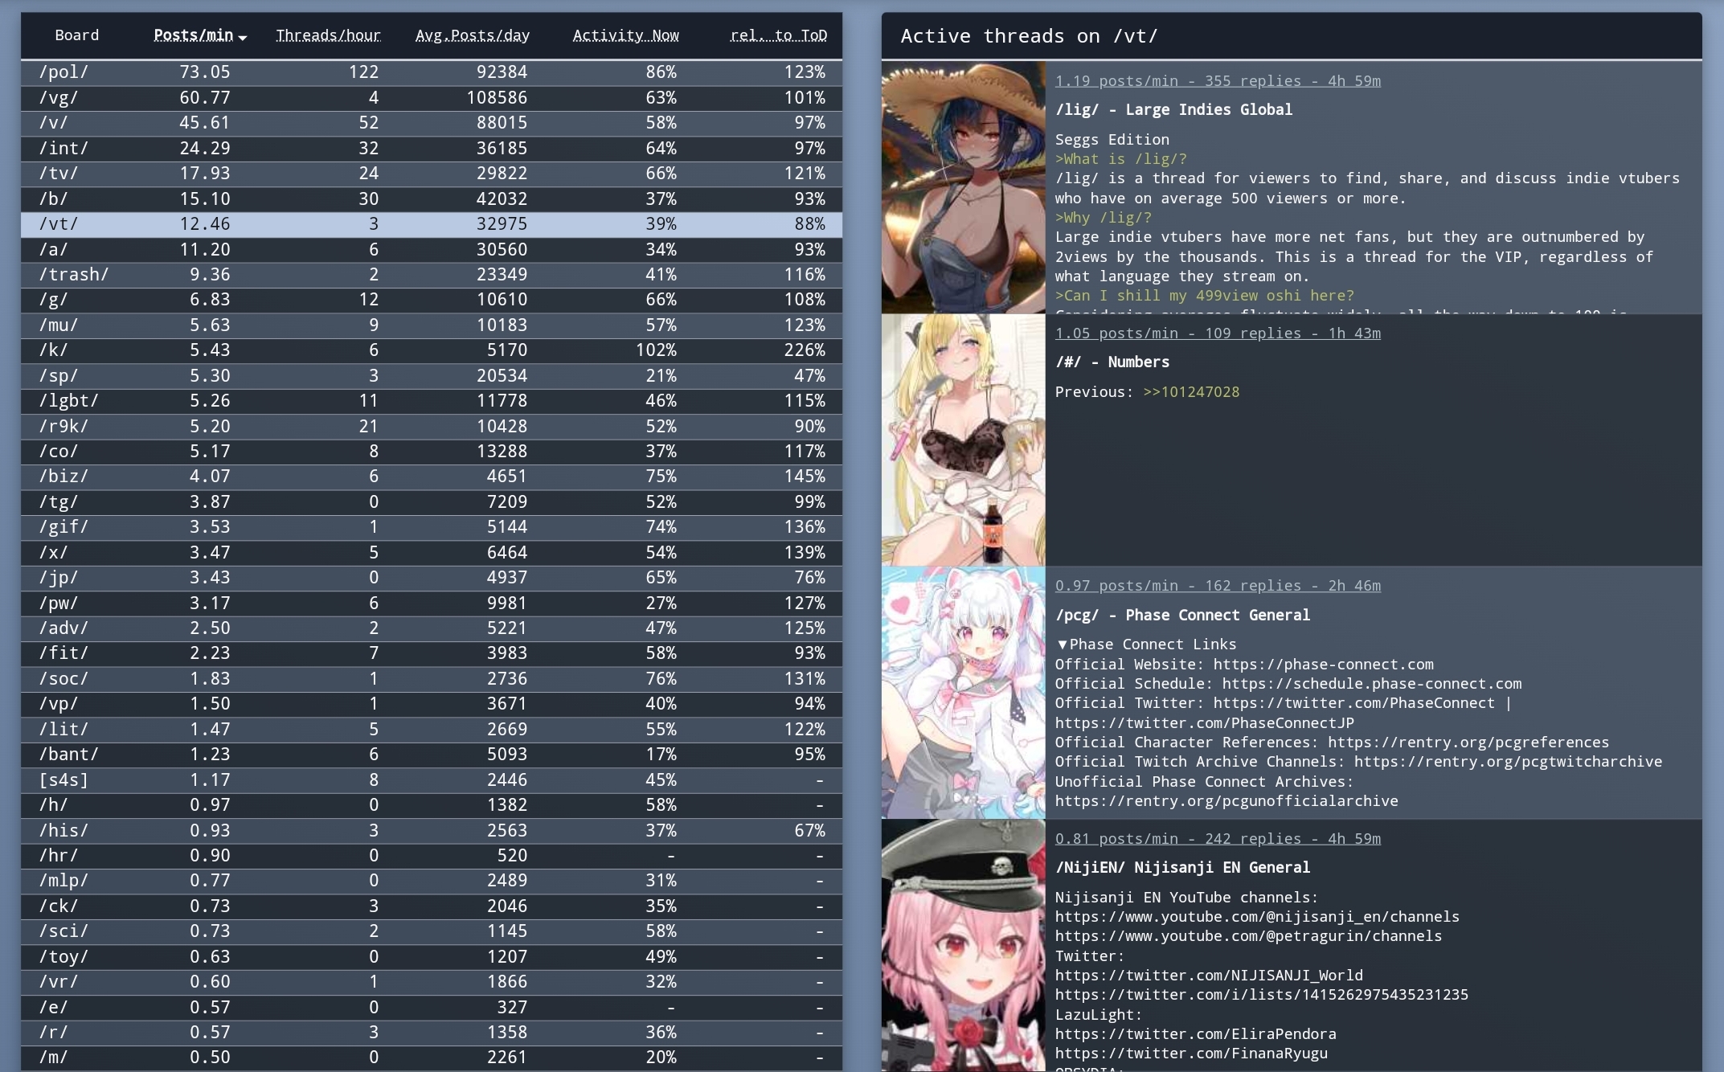The width and height of the screenshot is (1724, 1072).
Task: Select the /int/ board row
Action: pyautogui.click(x=432, y=149)
